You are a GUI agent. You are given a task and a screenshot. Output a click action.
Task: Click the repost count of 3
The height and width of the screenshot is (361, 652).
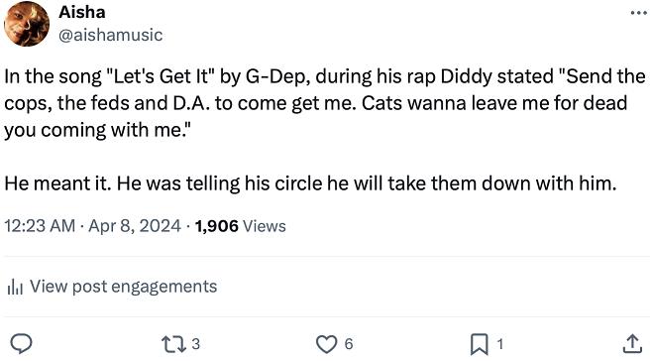click(196, 344)
